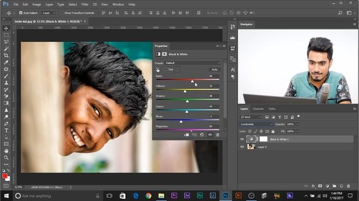Add layer mask at Layers panel bottom
Viewport: 359px width, 201px height.
coord(320,186)
